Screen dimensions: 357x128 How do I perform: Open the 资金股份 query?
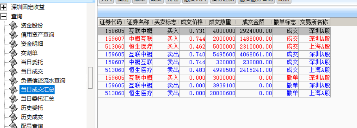[x=32, y=25]
